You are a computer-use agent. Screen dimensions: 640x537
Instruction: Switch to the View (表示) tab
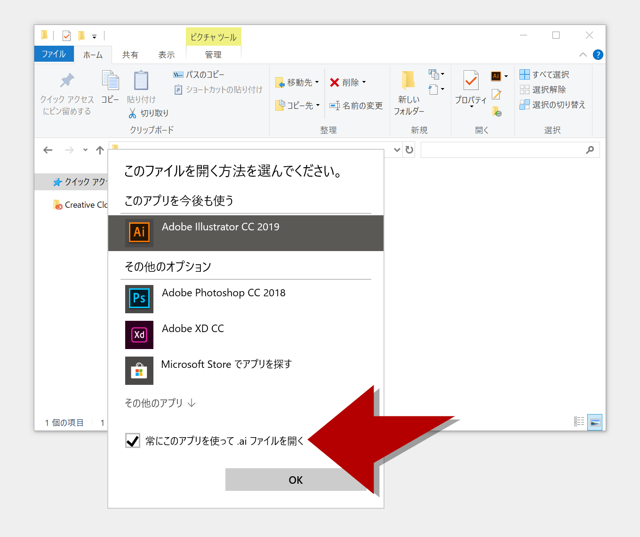pyautogui.click(x=166, y=55)
